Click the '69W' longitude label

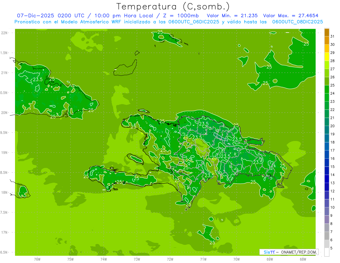point(270,259)
